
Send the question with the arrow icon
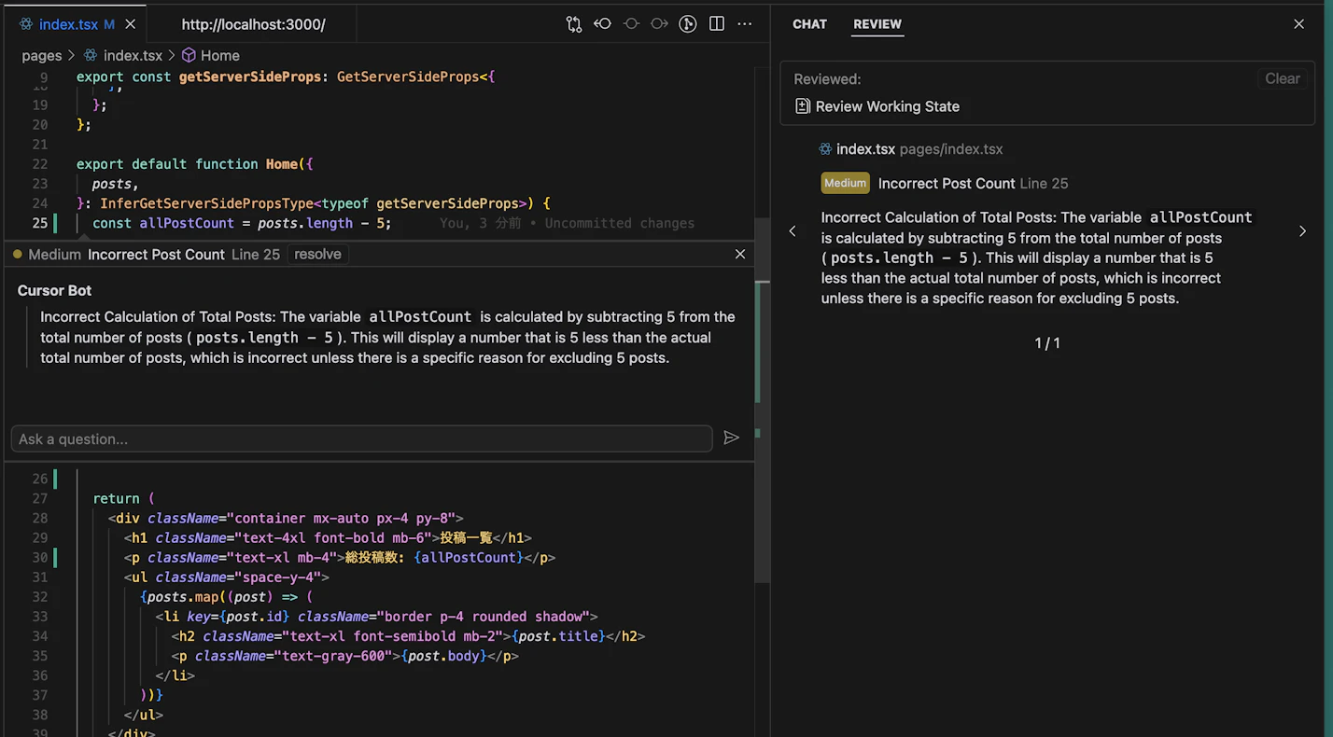pyautogui.click(x=731, y=438)
